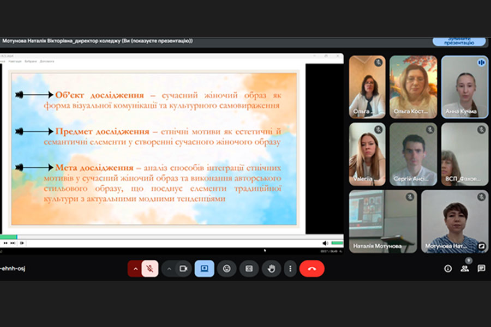
Task: Open chat with everyone icon
Action: pos(481,269)
